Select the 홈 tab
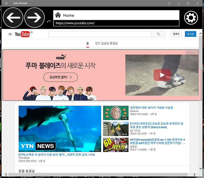The width and height of the screenshot is (204, 178). pos(88,43)
